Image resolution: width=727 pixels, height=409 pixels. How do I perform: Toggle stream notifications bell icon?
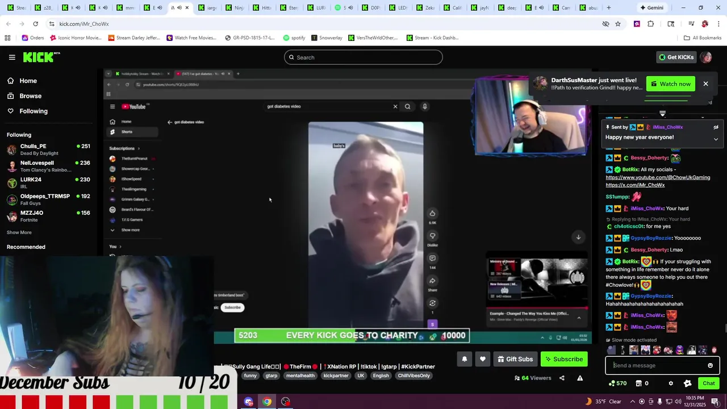click(x=464, y=359)
